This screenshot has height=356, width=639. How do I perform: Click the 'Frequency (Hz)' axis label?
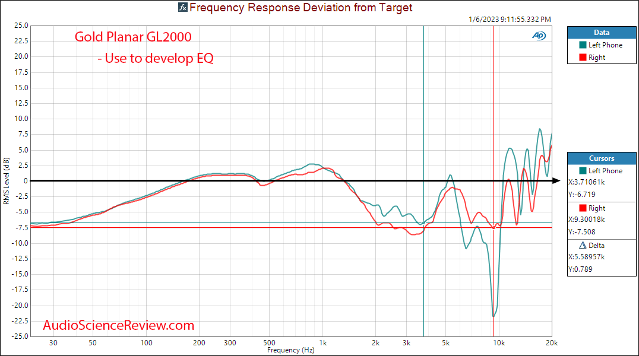290,350
